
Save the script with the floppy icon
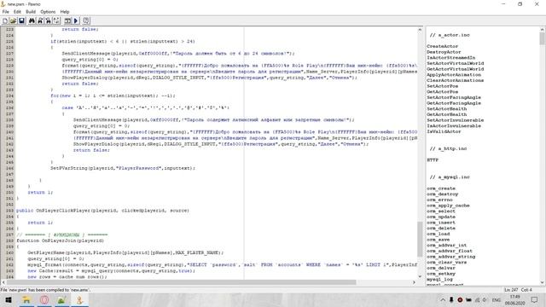coord(21,20)
